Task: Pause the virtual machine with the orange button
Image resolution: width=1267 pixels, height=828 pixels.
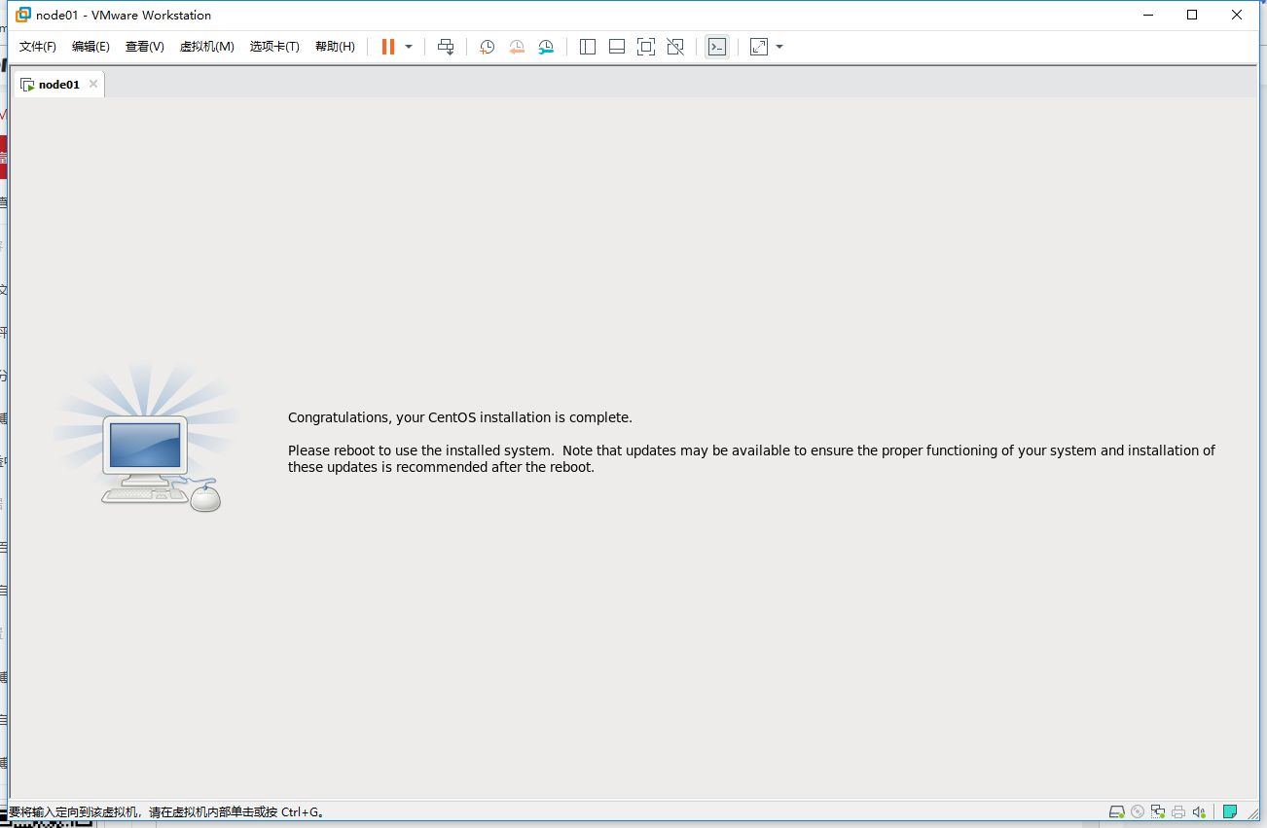Action: coord(388,47)
